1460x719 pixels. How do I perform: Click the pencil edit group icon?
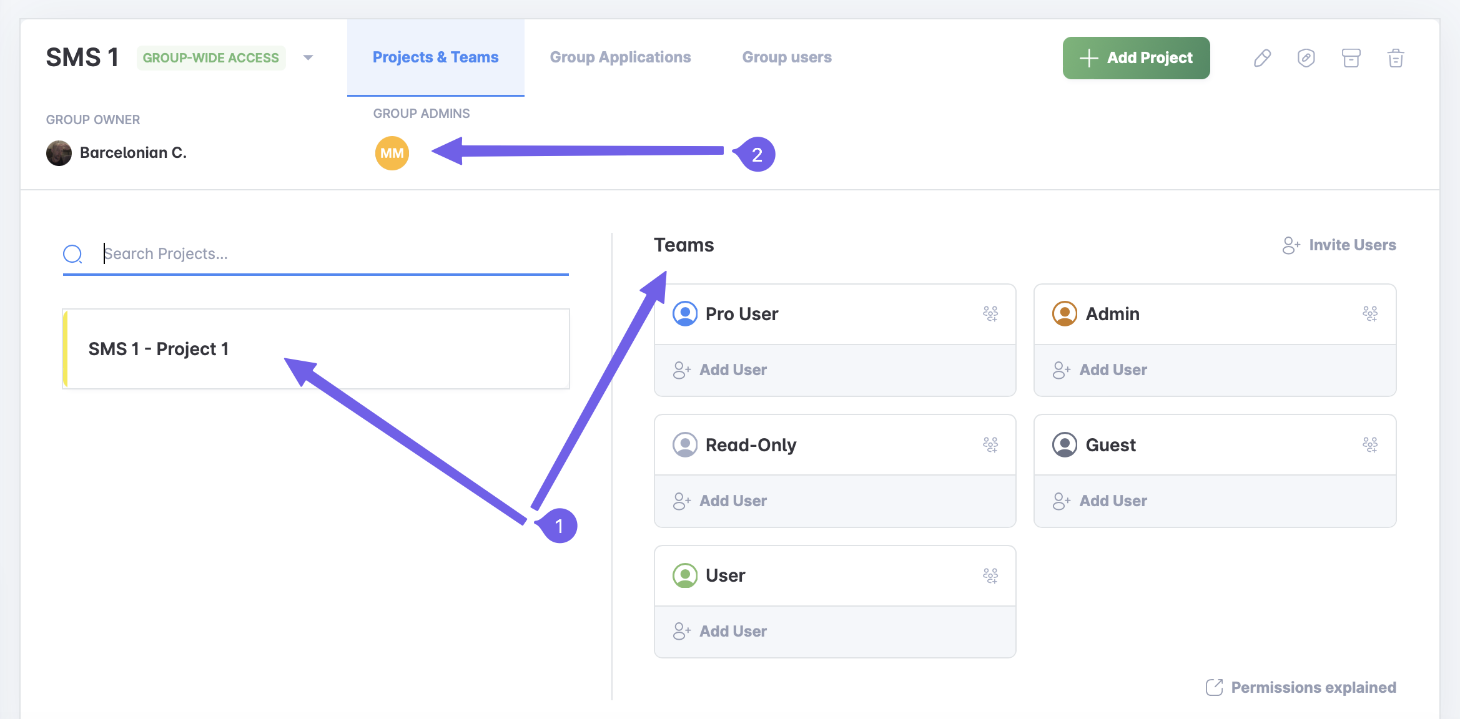(x=1262, y=58)
